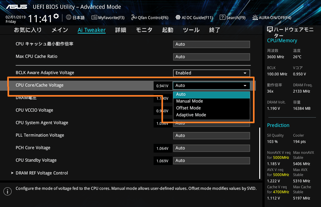Open BCLK Aware Adaptive Voltage dropdown
Image resolution: width=321 pixels, height=207 pixels.
coord(212,73)
